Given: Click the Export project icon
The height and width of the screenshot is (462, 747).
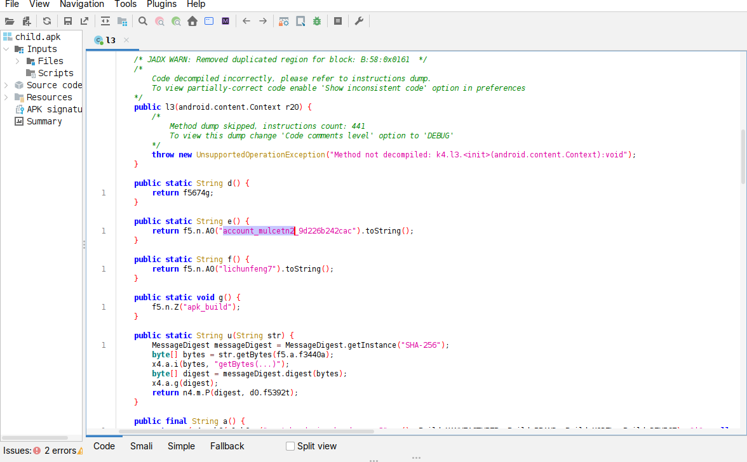Looking at the screenshot, I should click(x=84, y=21).
